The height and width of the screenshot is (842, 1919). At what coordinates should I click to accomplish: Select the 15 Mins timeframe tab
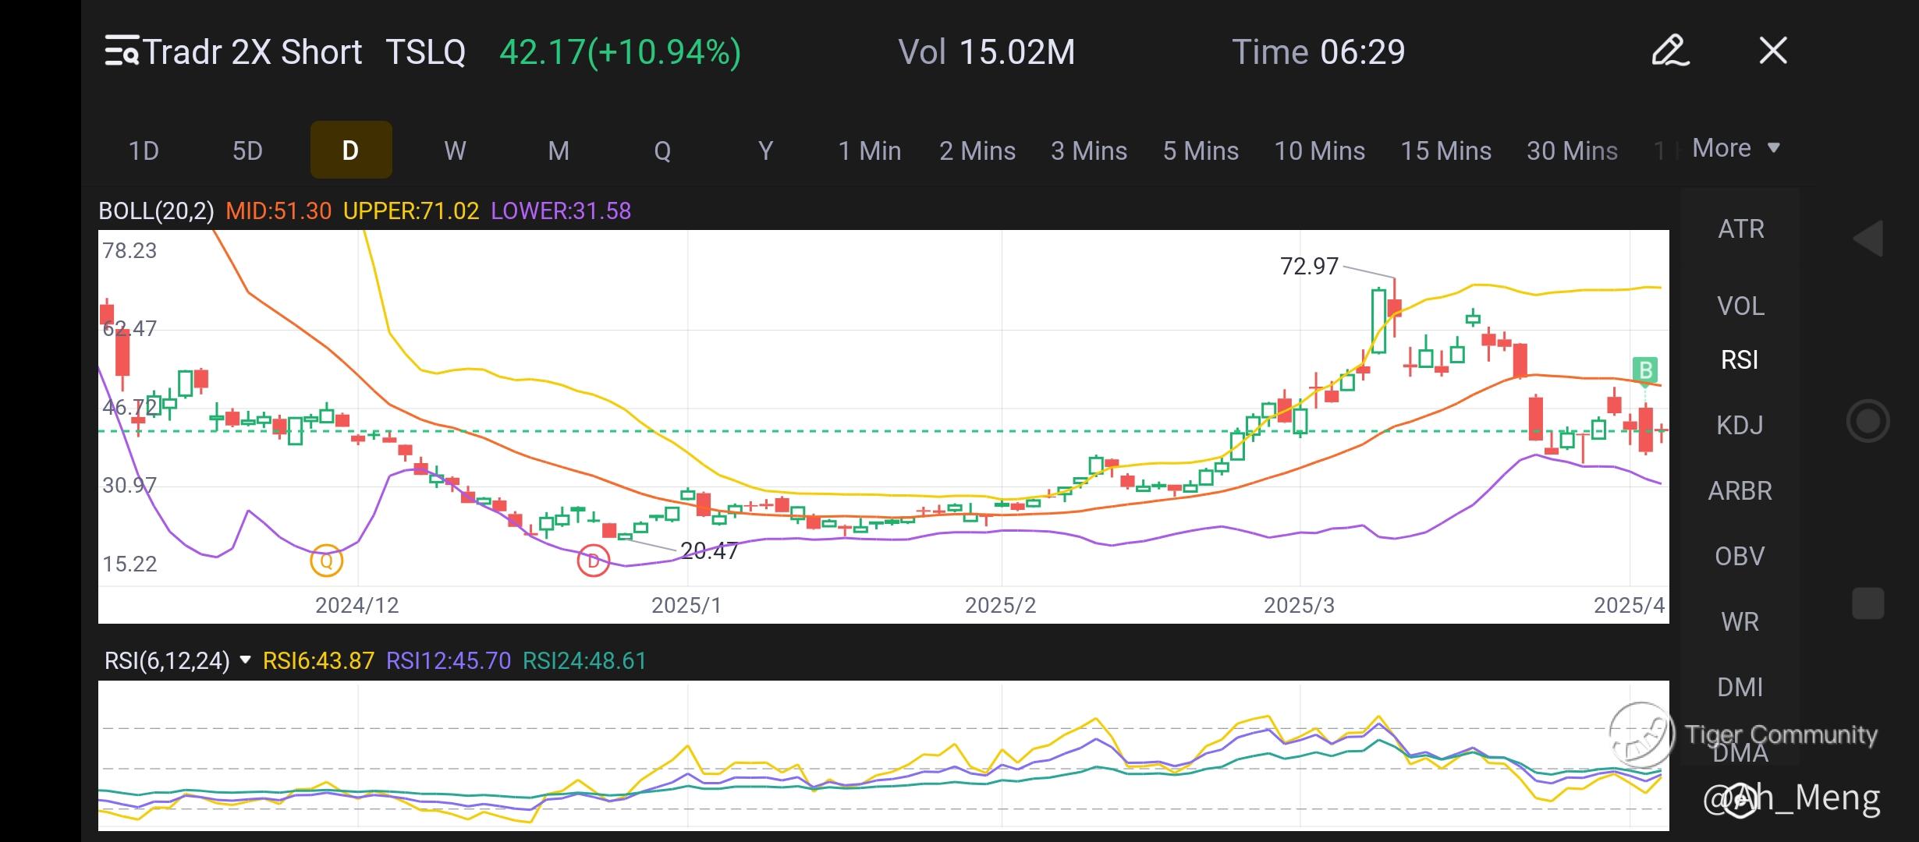coord(1445,150)
